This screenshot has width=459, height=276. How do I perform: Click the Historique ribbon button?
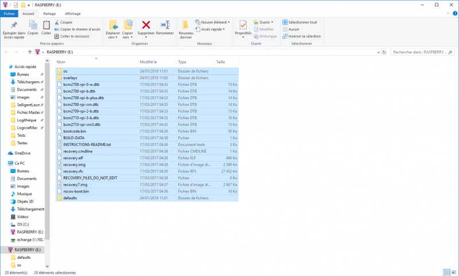265,36
